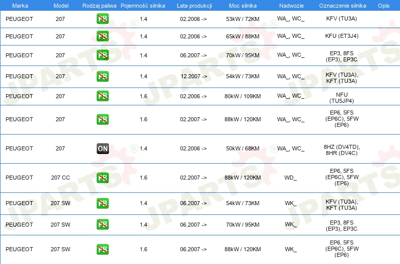Click the Moc silnika column header
This screenshot has width=400, height=264.
[242, 6]
